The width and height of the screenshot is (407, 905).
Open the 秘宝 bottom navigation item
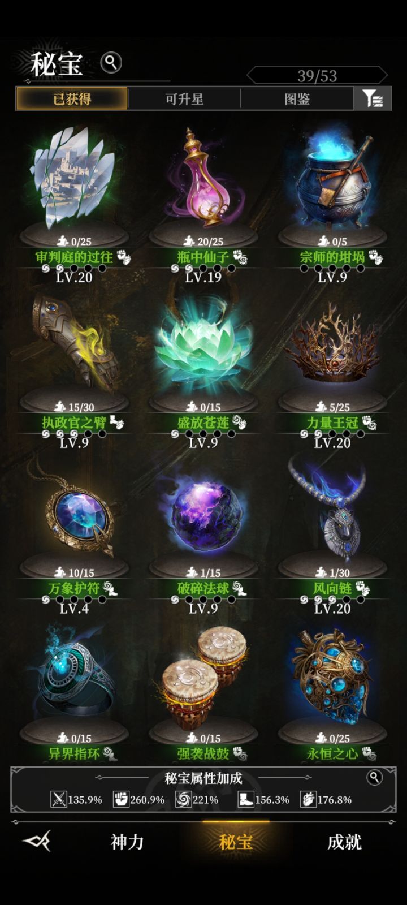pos(236,842)
